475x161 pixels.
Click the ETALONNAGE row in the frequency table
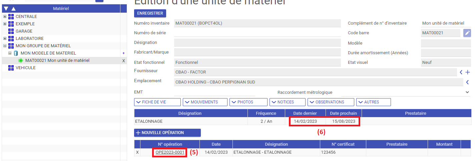303,121
